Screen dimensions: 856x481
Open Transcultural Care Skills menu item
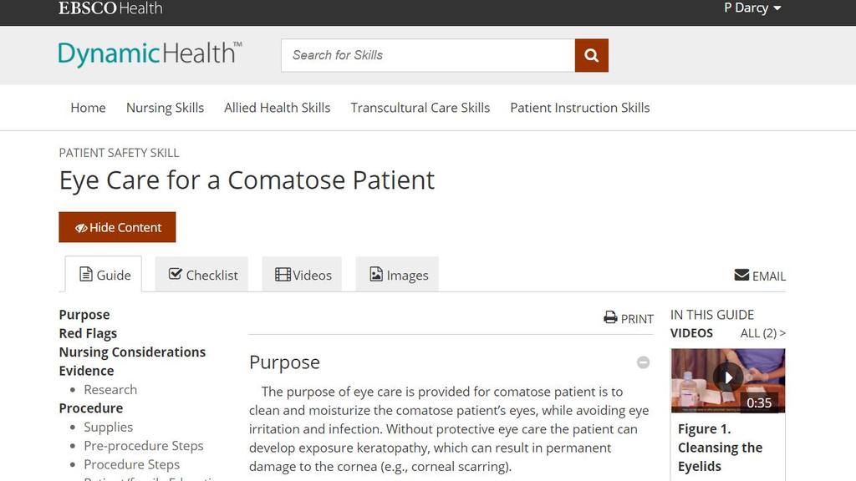[x=420, y=108]
